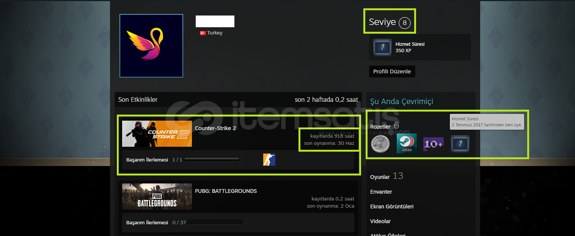Open the PUBG: BATTLEGROUNDS title link
The image size is (575, 236).
pyautogui.click(x=226, y=191)
